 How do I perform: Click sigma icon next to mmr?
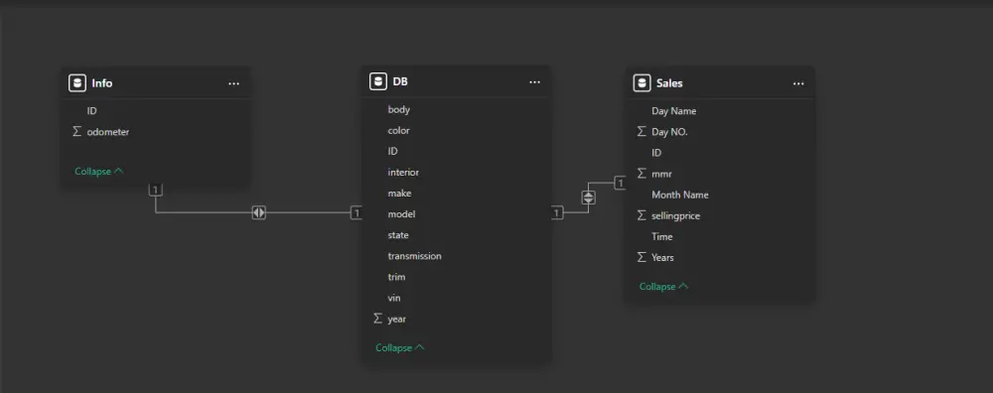[641, 174]
